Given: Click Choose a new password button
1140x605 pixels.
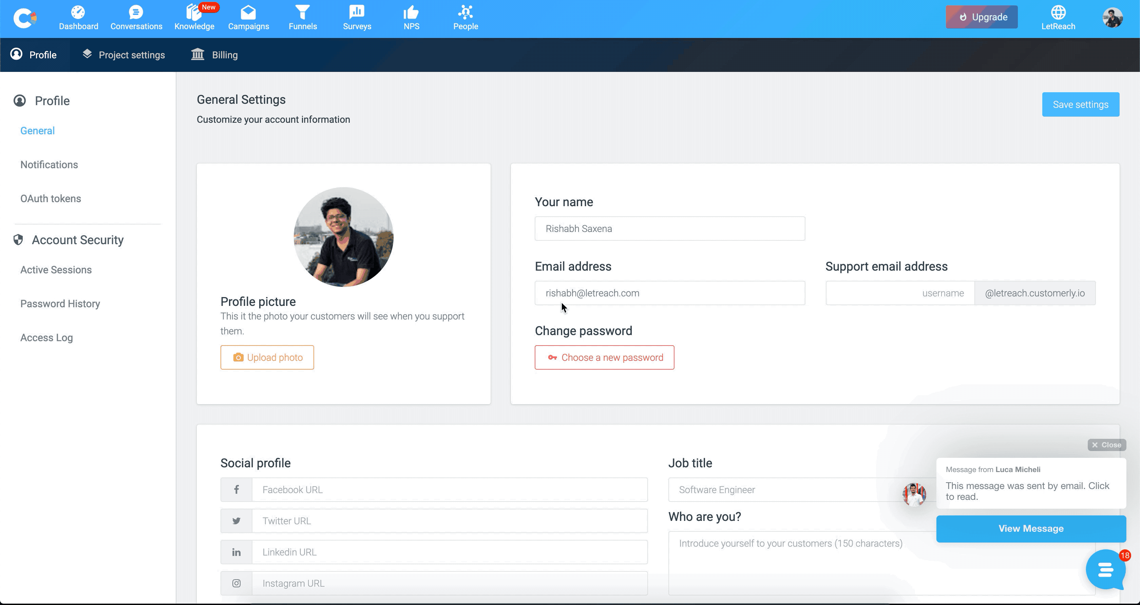Looking at the screenshot, I should point(604,357).
